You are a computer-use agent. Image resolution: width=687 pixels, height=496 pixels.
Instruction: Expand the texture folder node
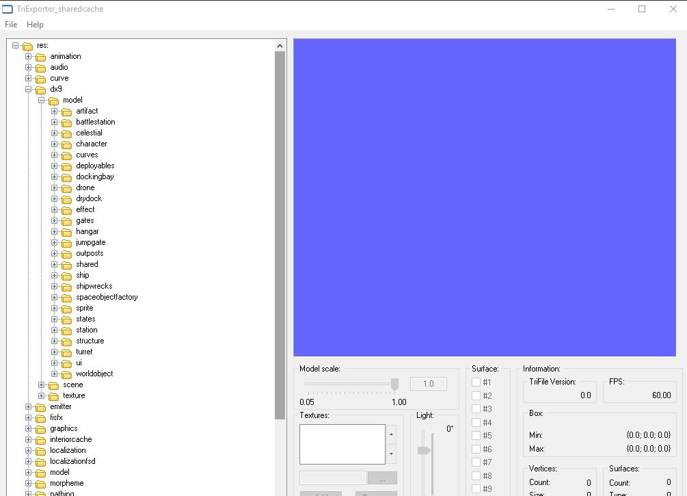(x=42, y=395)
